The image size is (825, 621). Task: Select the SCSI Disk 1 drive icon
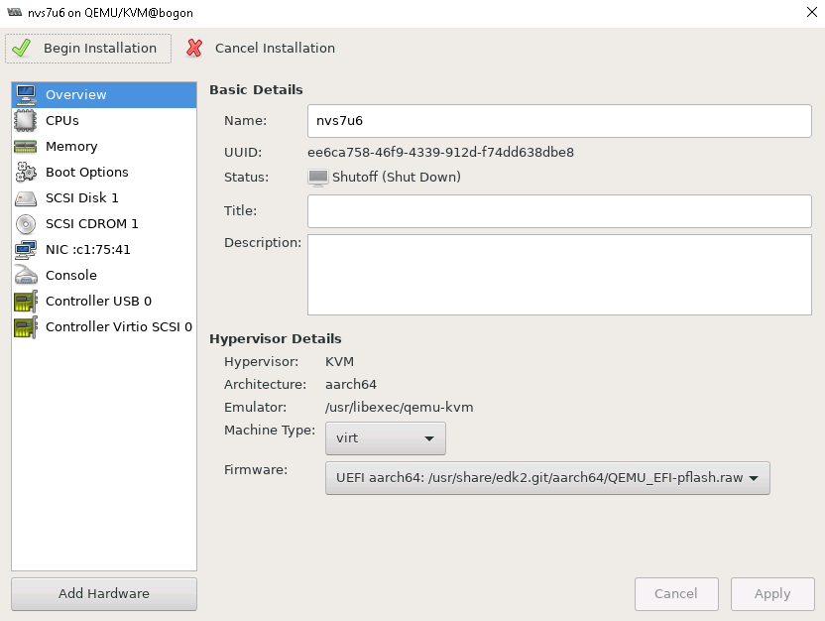point(25,197)
